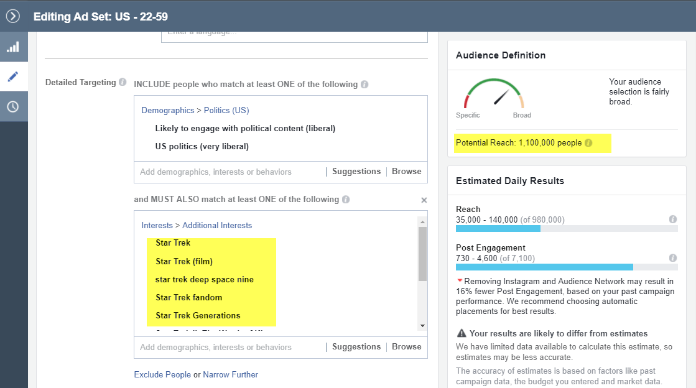Click info icon for Post Engagement estimate

pos(673,258)
